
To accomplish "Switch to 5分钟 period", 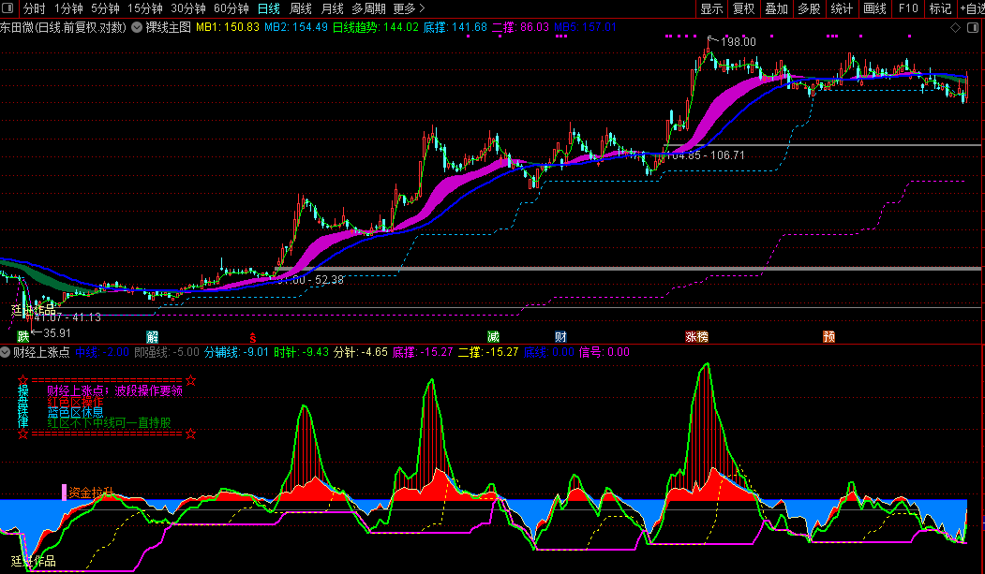I will point(105,8).
